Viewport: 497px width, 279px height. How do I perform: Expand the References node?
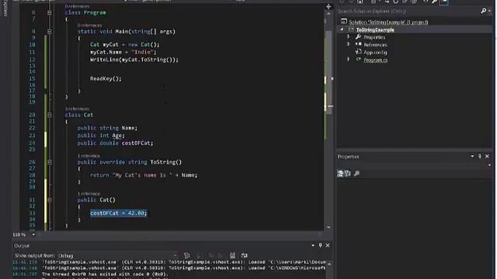click(x=349, y=45)
